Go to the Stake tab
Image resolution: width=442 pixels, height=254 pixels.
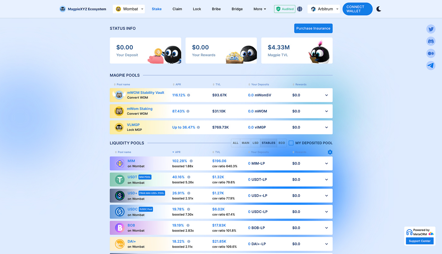click(x=157, y=9)
